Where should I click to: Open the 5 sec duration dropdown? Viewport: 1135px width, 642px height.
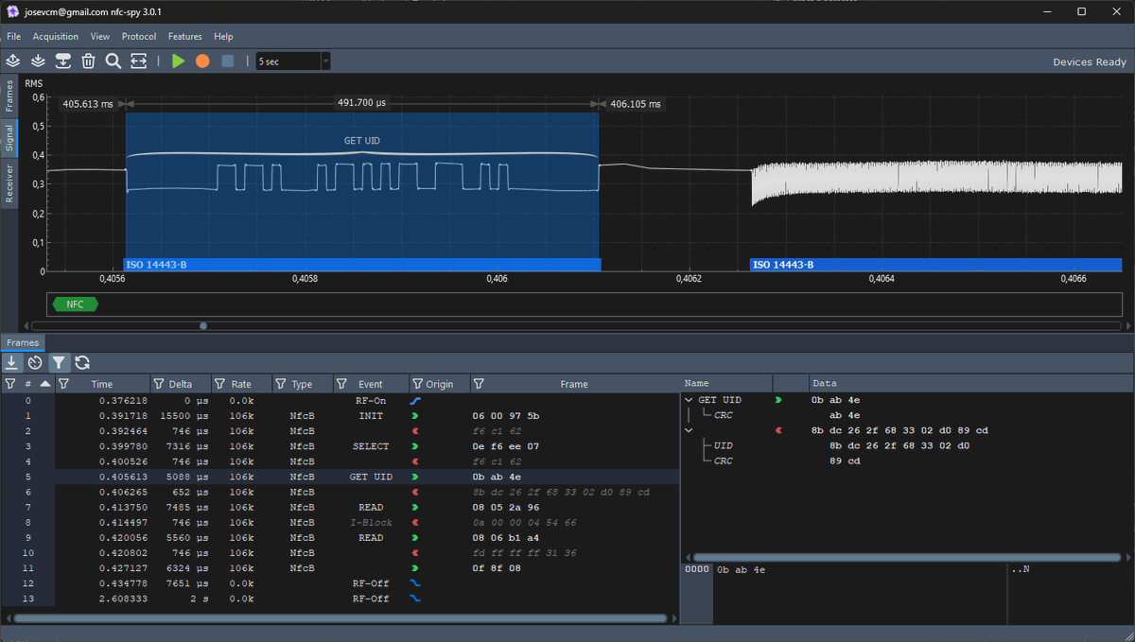pos(293,61)
